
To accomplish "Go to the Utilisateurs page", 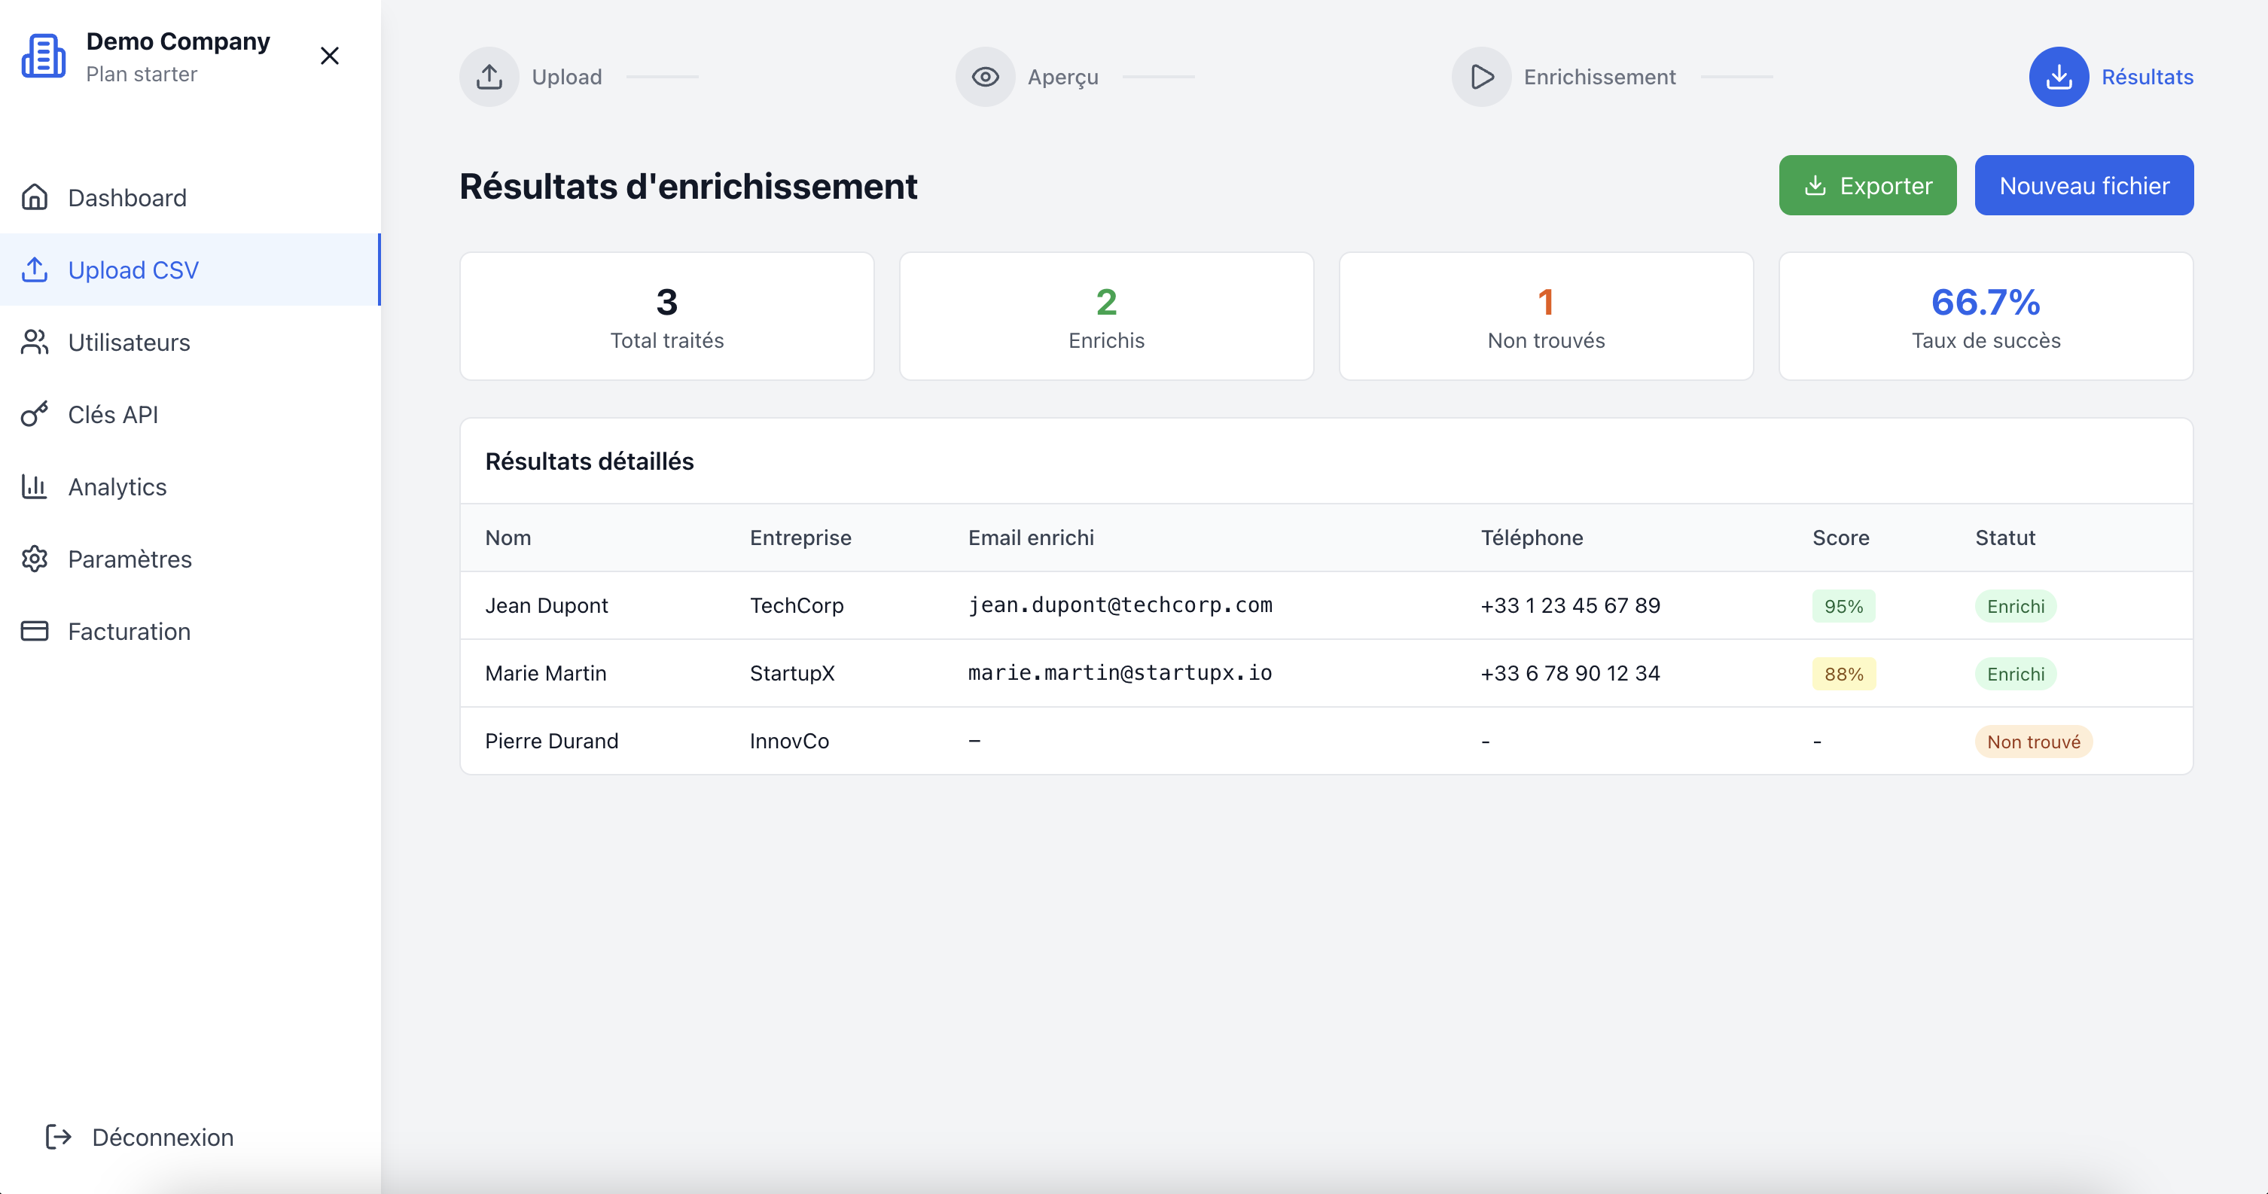I will pos(129,342).
